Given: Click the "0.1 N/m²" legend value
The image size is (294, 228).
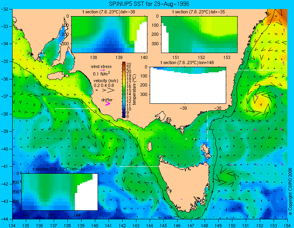Looking at the screenshot, I should 102,74.
